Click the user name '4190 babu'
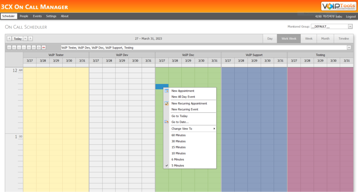The image size is (358, 192). pos(329,16)
